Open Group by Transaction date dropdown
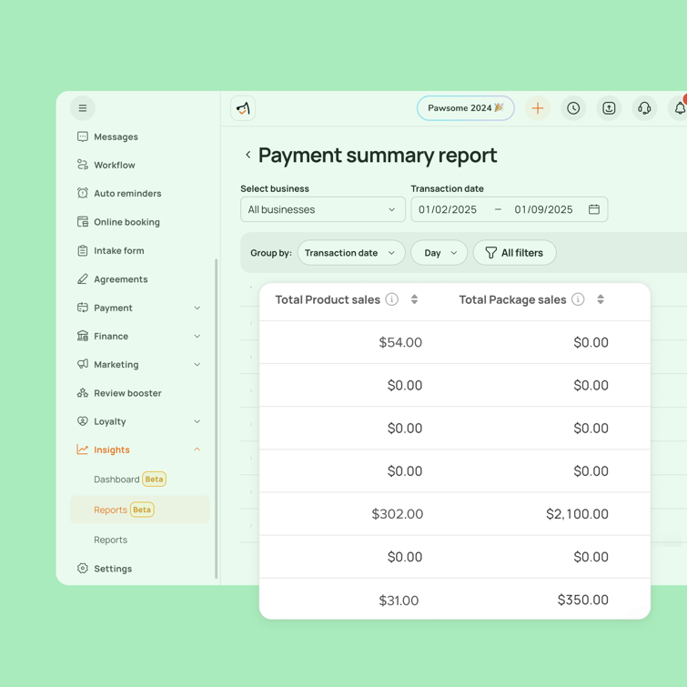 pos(351,253)
